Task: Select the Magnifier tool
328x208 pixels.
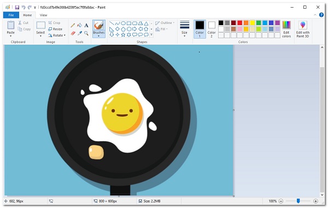Action: 86,33
